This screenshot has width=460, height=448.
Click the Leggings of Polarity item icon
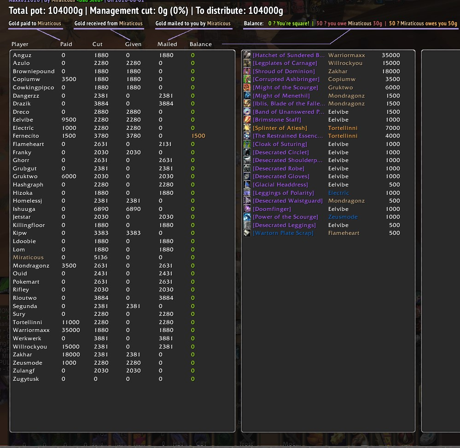247,193
